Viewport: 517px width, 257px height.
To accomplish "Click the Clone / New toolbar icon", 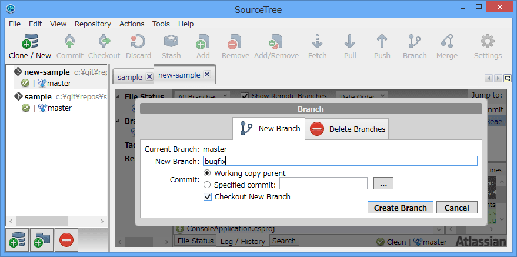I will [29, 42].
